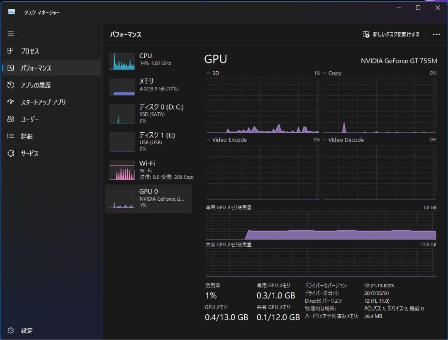Select the 詳細 list icon
Screen dimensions: 448x340
click(x=11, y=136)
